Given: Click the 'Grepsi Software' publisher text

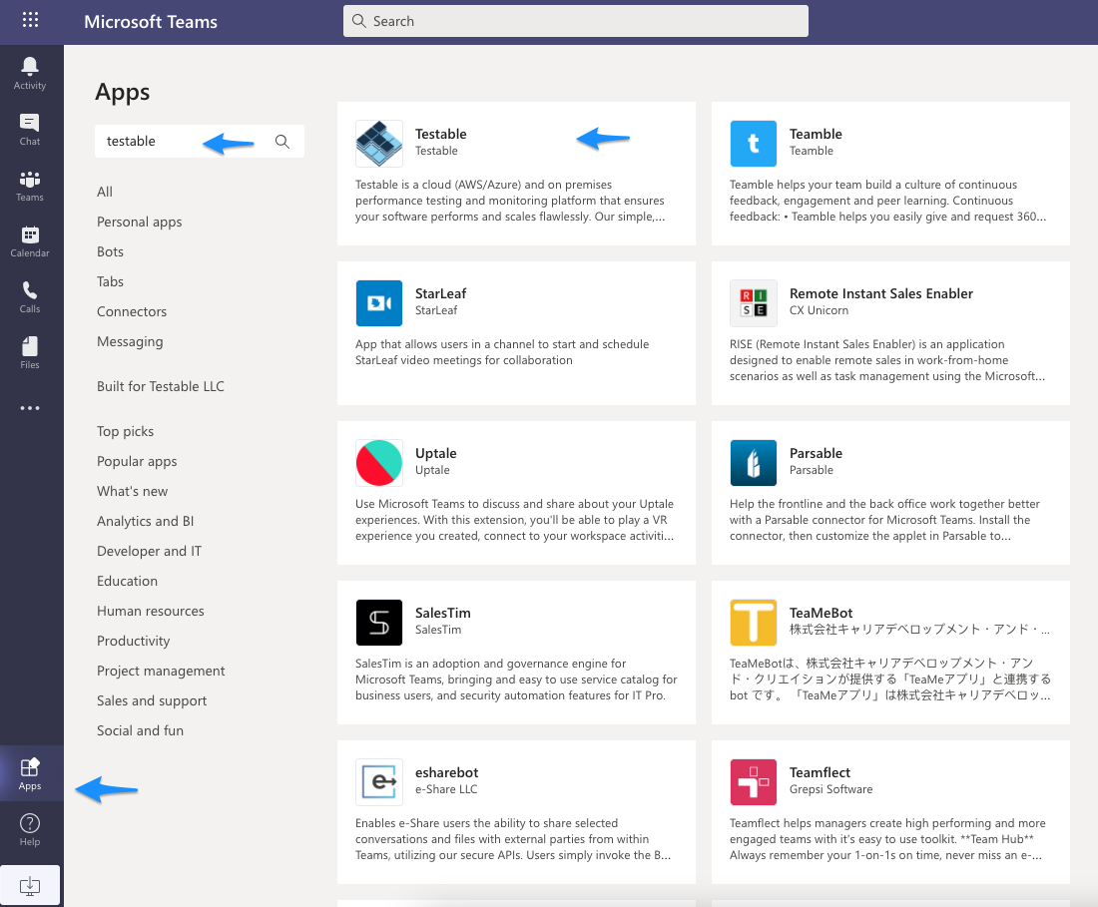Looking at the screenshot, I should tap(830, 789).
